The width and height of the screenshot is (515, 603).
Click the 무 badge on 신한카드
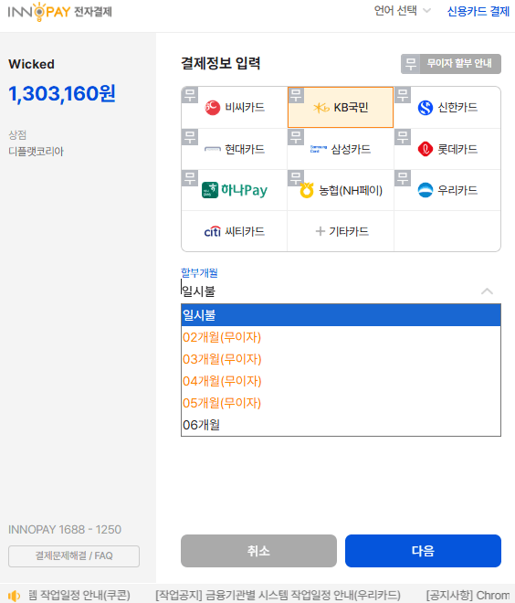click(403, 95)
